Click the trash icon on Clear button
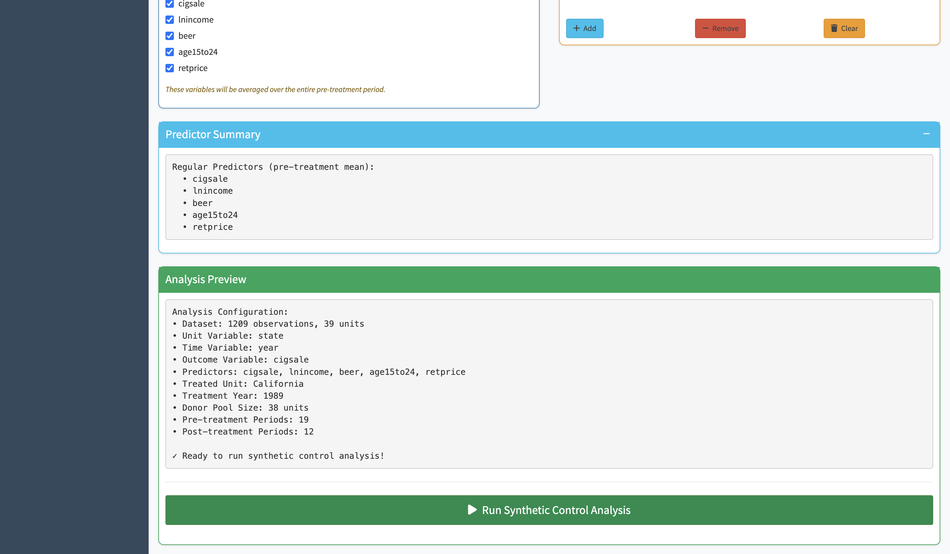This screenshot has height=554, width=950. click(x=834, y=28)
